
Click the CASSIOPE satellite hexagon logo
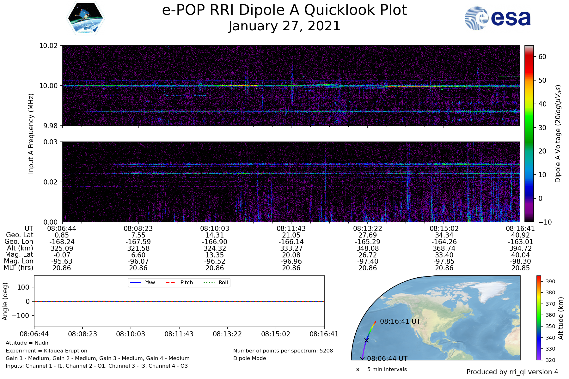pyautogui.click(x=86, y=18)
